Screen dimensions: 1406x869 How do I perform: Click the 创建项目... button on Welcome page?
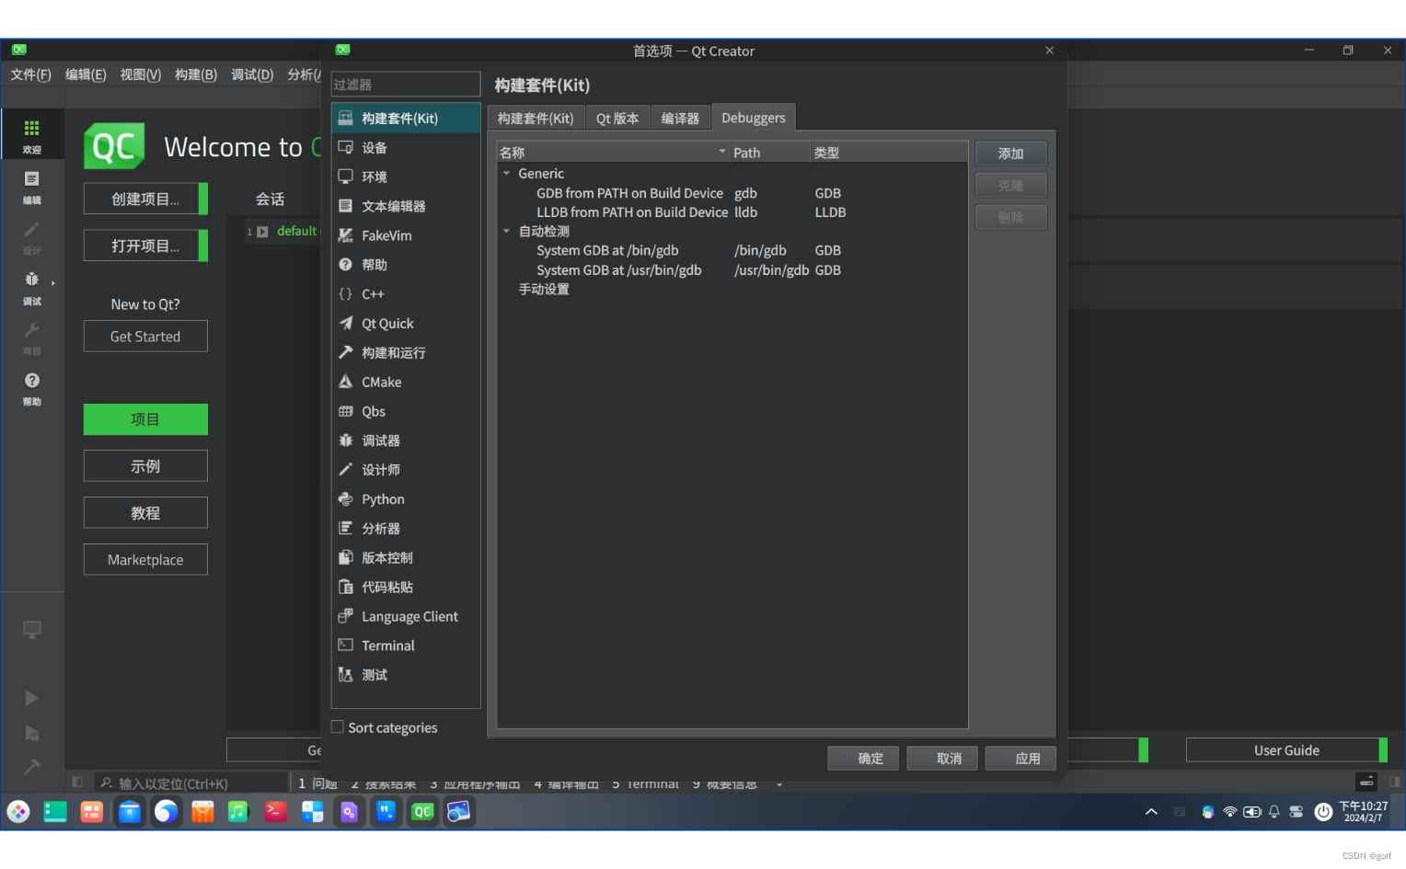pos(145,199)
